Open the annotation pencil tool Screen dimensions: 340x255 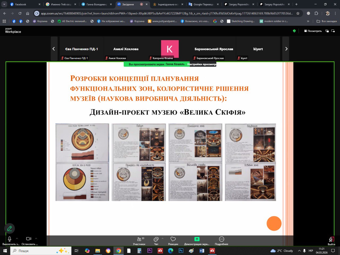pos(10,228)
